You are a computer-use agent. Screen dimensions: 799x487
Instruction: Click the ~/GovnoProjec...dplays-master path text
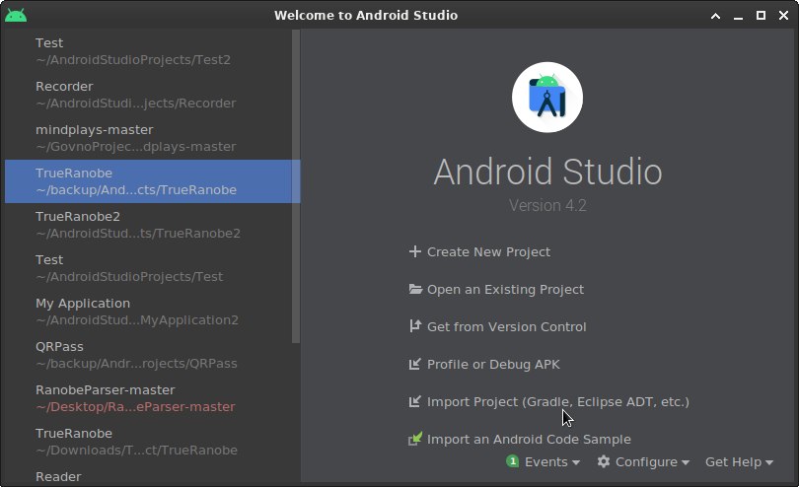pos(135,146)
